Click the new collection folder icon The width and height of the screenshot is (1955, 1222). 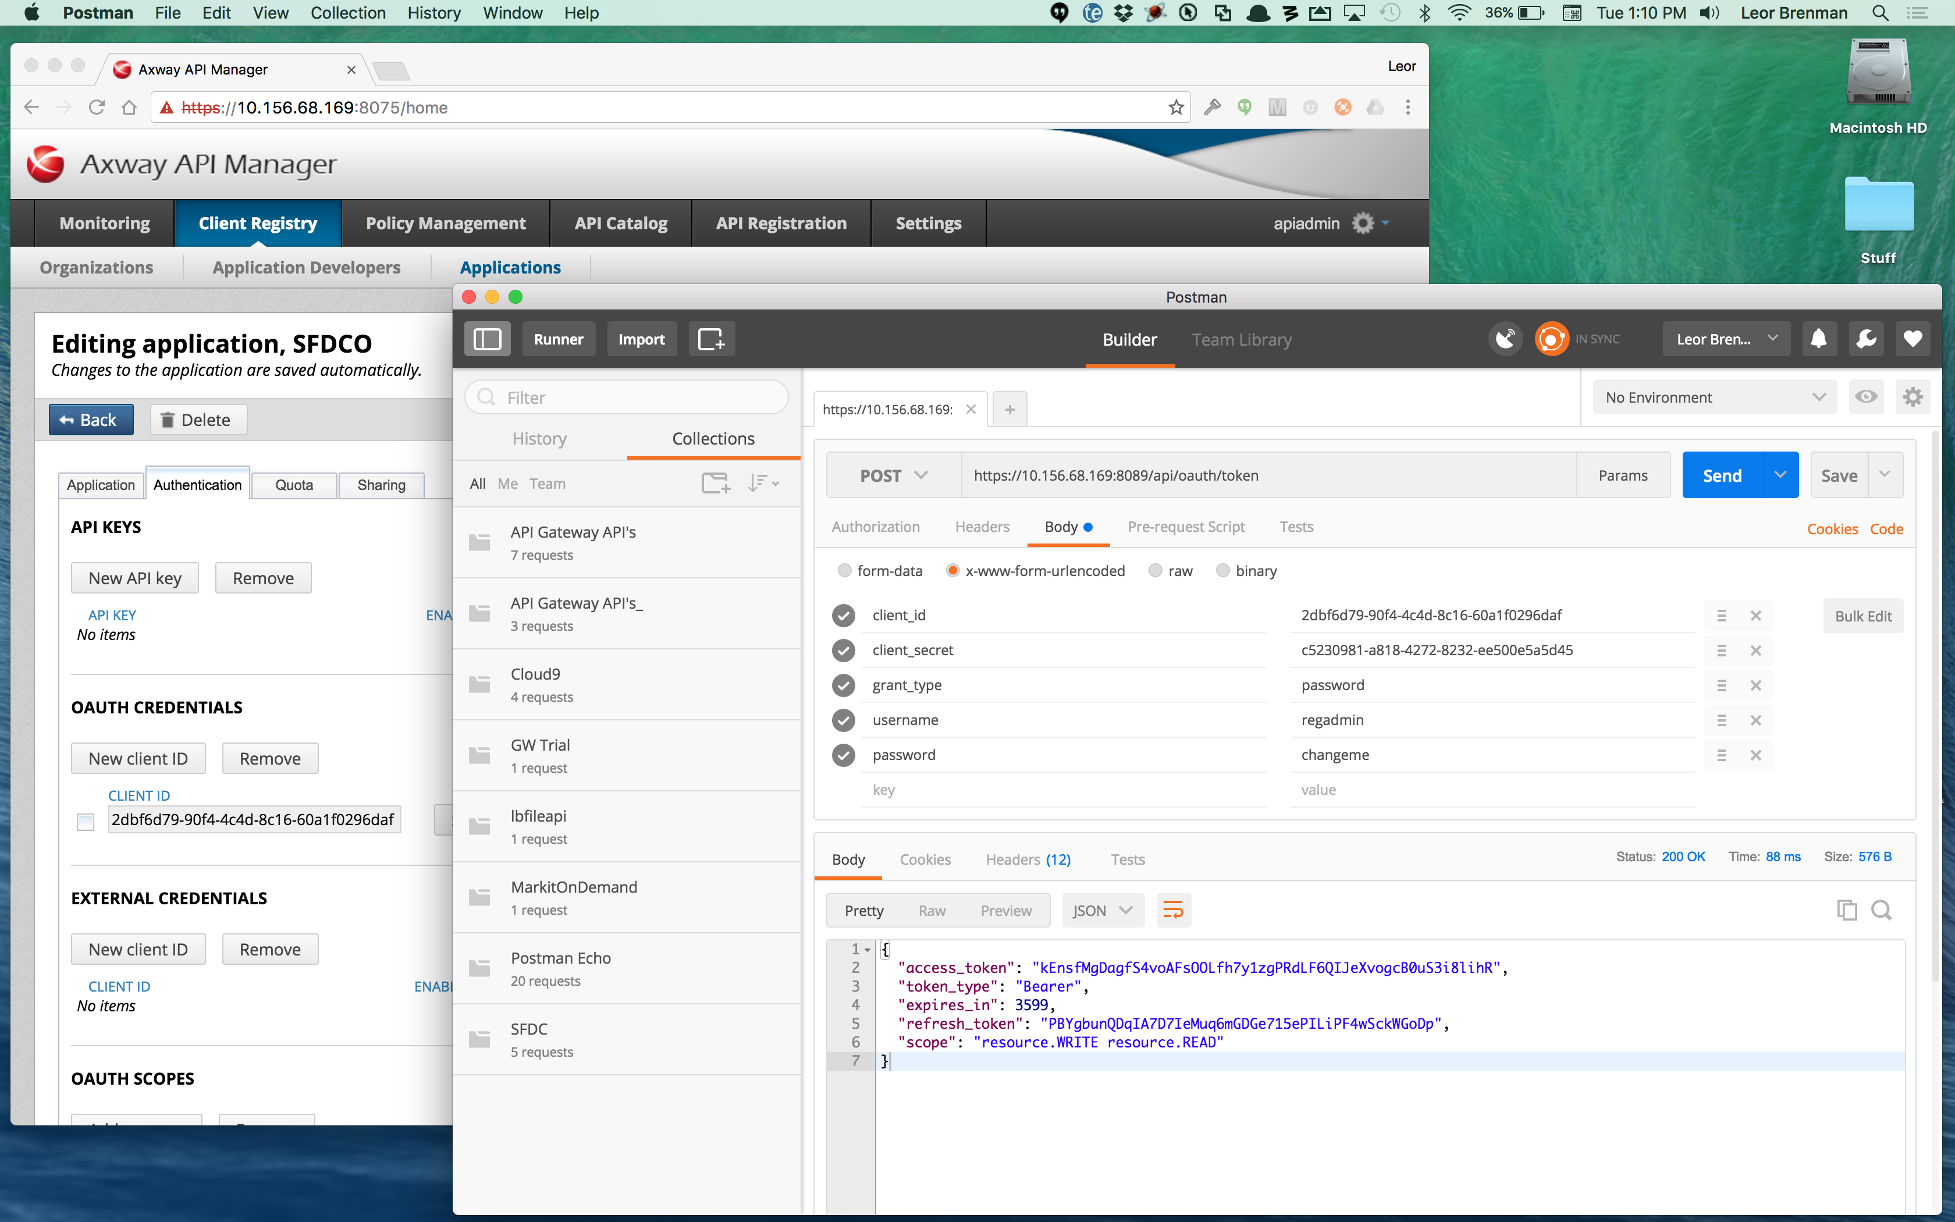click(715, 484)
